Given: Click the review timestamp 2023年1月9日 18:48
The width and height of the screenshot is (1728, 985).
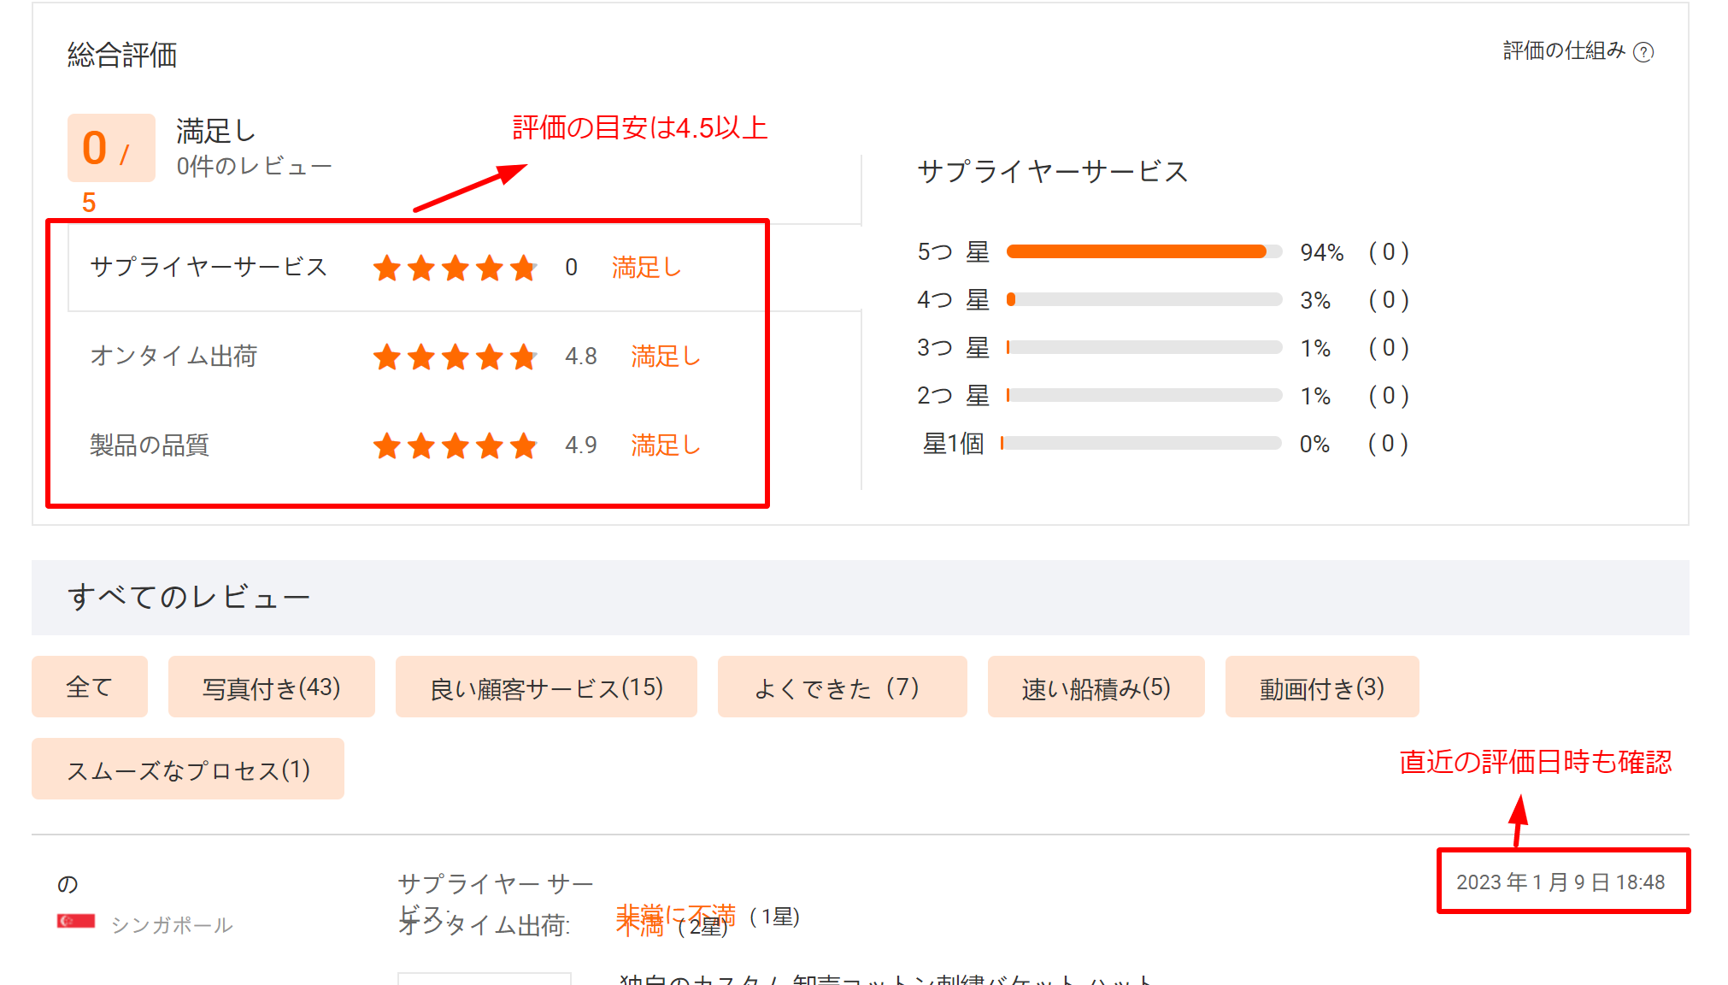Looking at the screenshot, I should click(1562, 882).
